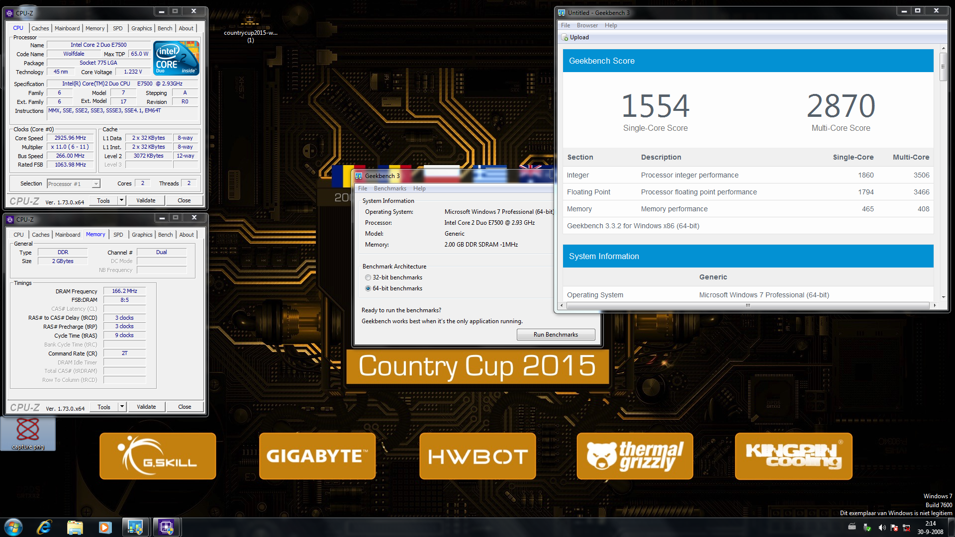The height and width of the screenshot is (537, 955).
Task: Click Close button in bottom CPU-Z window
Action: point(185,407)
